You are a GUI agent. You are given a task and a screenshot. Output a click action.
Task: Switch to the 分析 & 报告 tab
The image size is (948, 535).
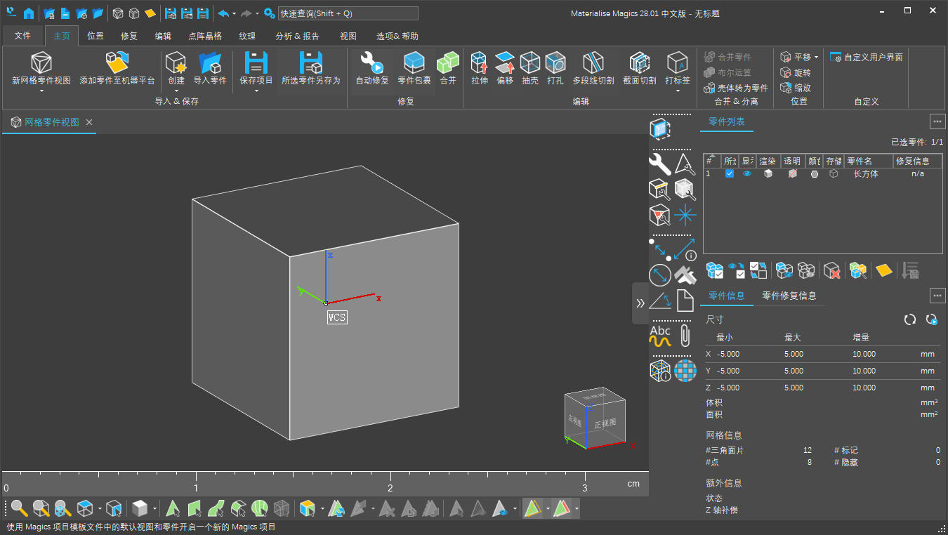point(297,36)
